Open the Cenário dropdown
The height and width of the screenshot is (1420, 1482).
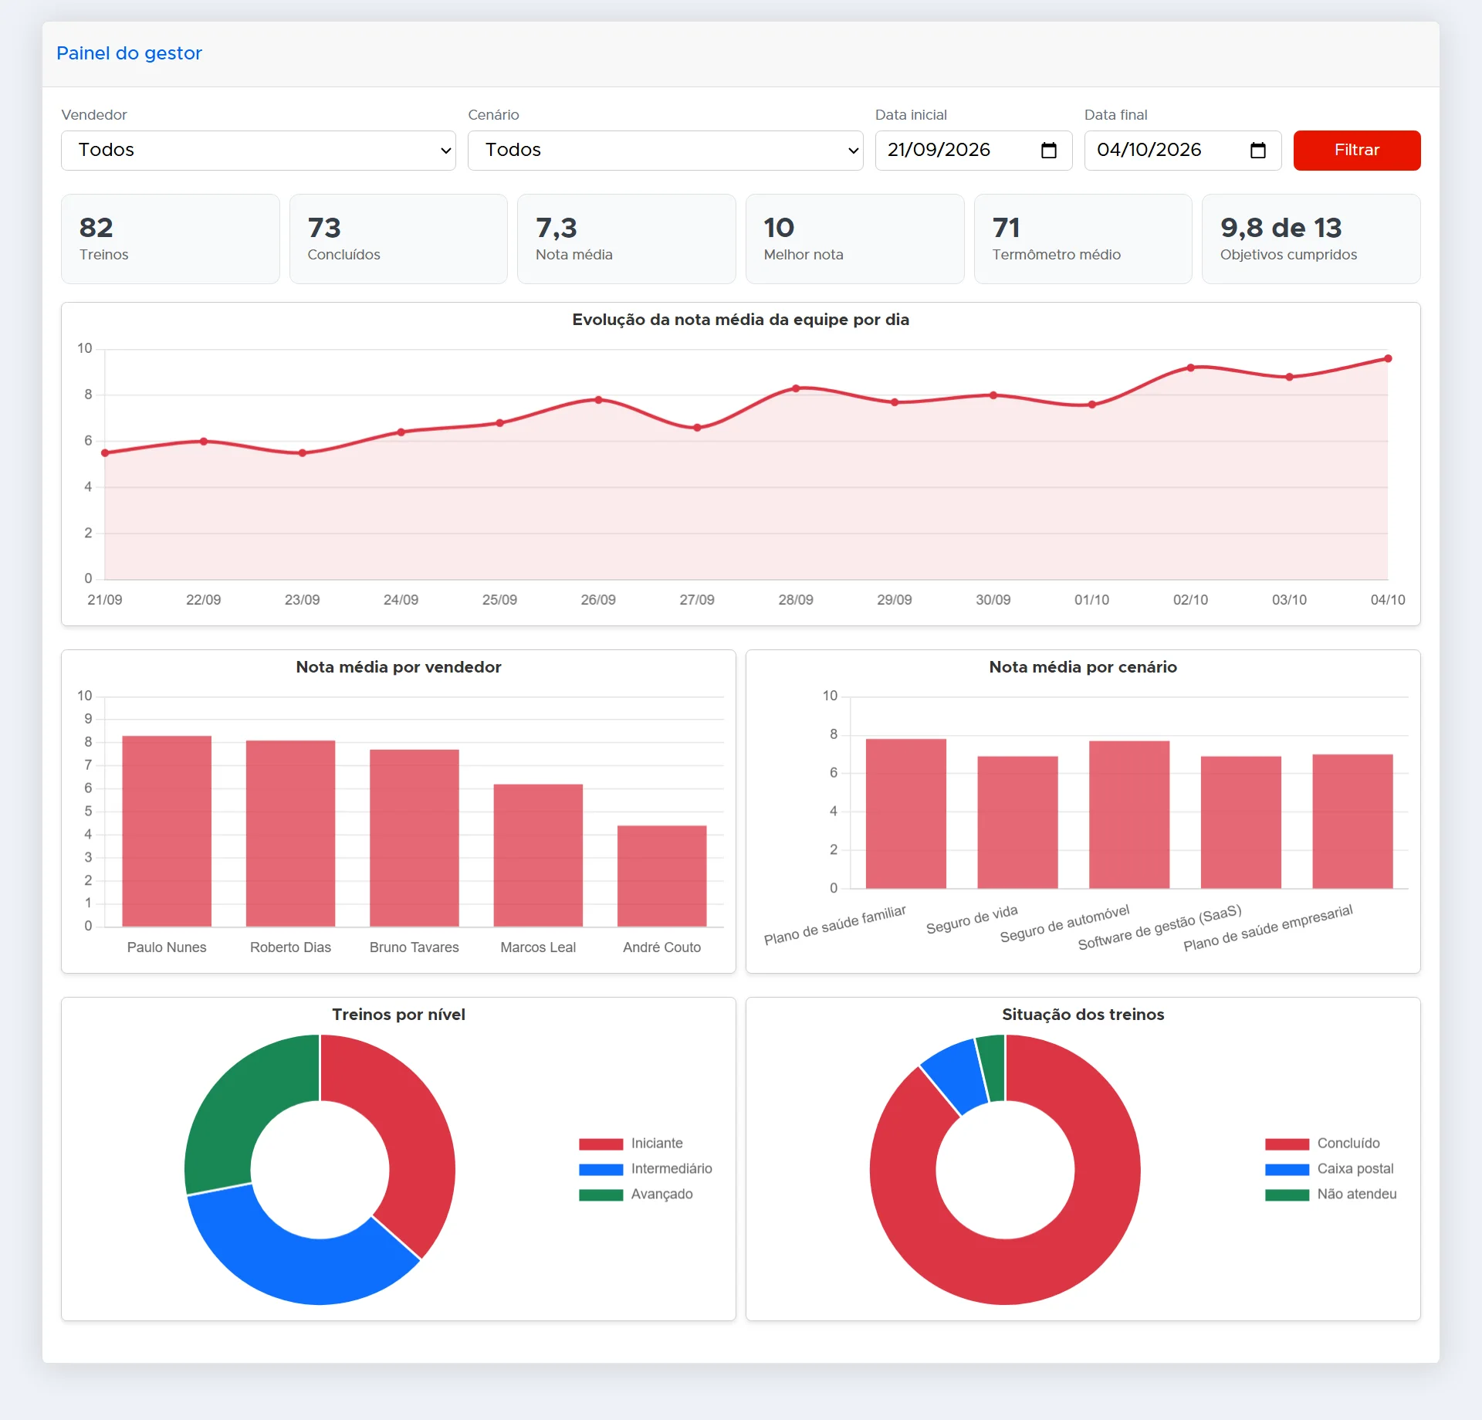[x=665, y=151]
